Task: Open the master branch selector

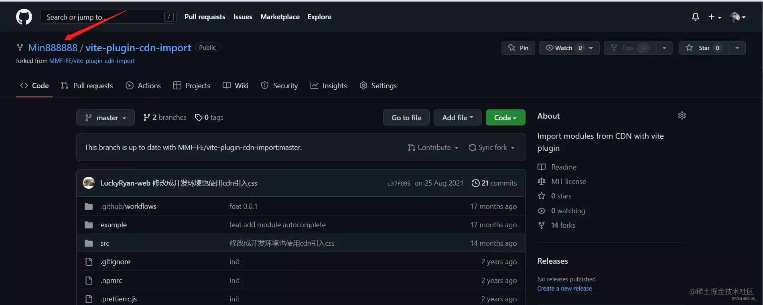Action: coord(106,117)
